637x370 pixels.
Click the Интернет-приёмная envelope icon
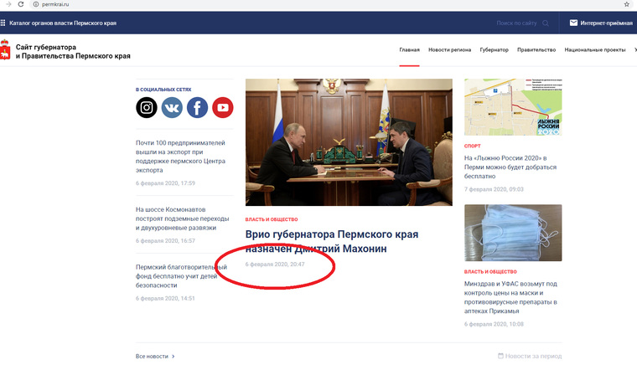573,23
